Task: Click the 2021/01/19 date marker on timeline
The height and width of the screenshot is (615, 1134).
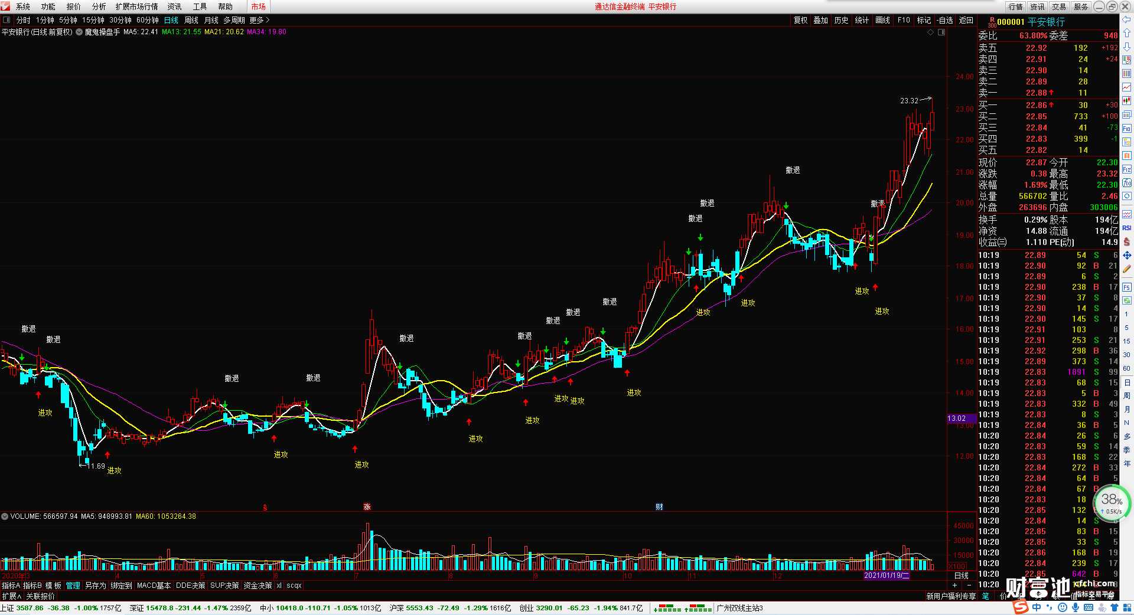Action: pos(887,575)
